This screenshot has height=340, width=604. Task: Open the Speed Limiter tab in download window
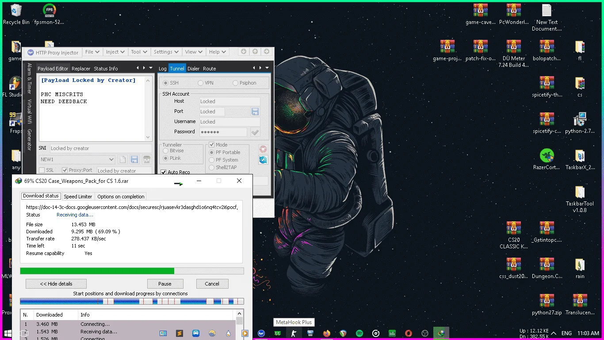[x=78, y=197]
